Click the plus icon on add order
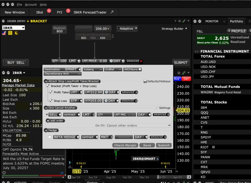 click(x=48, y=121)
